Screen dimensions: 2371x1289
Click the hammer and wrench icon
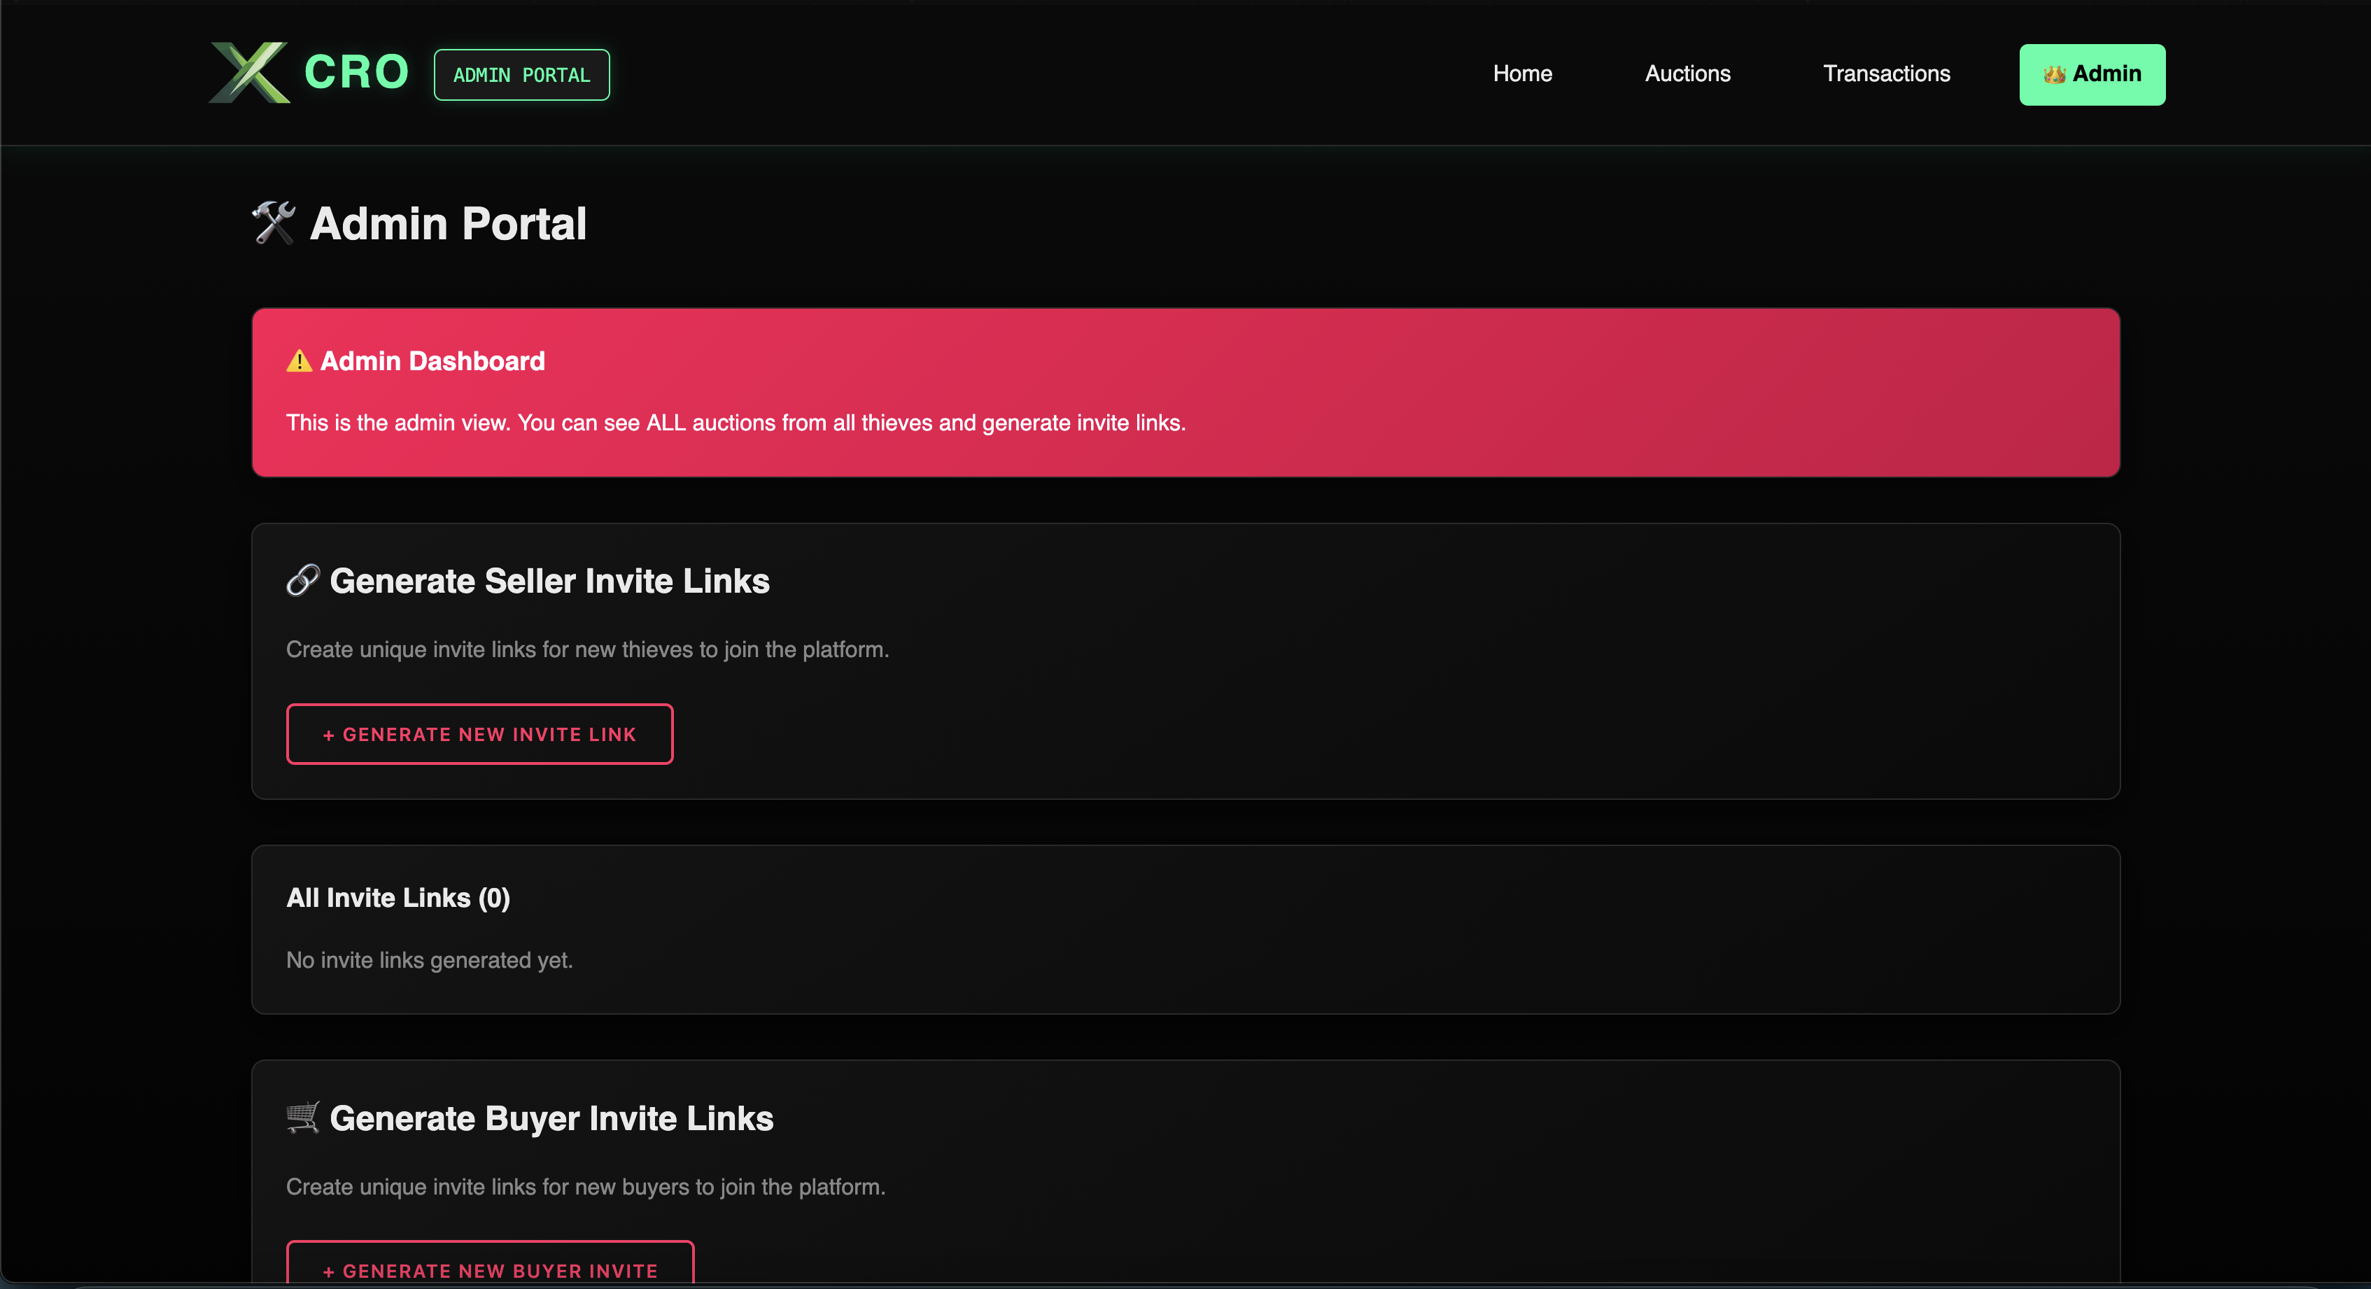(274, 223)
